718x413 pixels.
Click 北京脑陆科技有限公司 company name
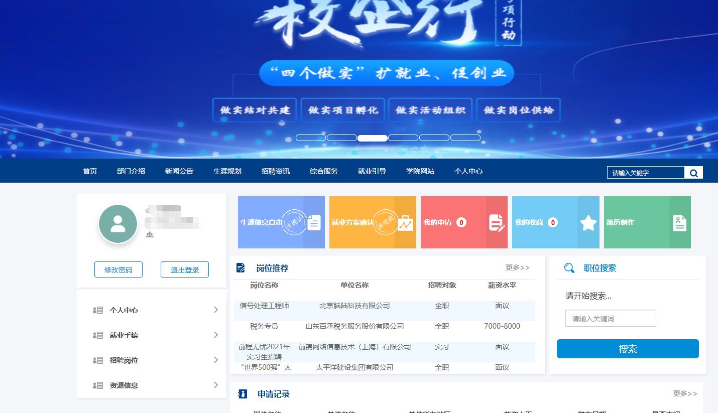coord(354,306)
